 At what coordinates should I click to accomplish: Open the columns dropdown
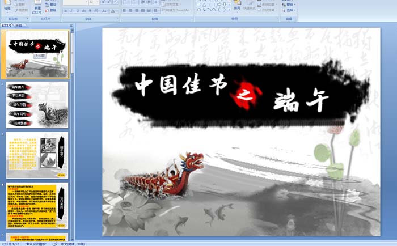coord(156,10)
